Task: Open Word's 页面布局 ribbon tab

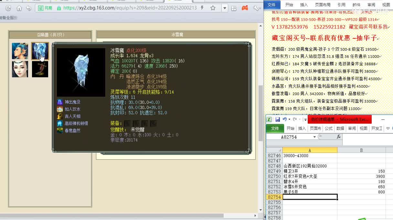Action: pos(323,5)
